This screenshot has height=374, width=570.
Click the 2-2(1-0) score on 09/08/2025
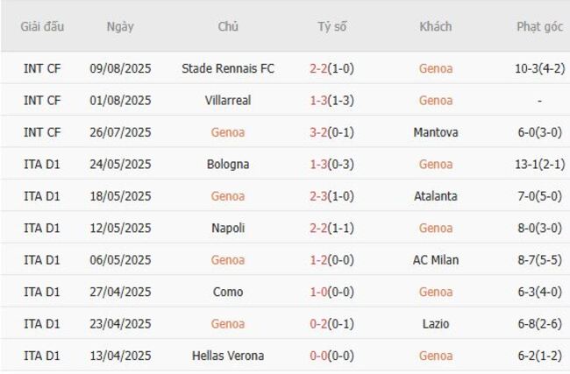pyautogui.click(x=331, y=68)
